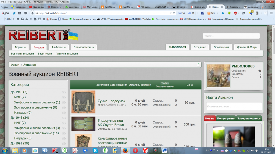Open the weather cloud icon showing 17
This screenshot has height=154, width=275.
pos(191,13)
